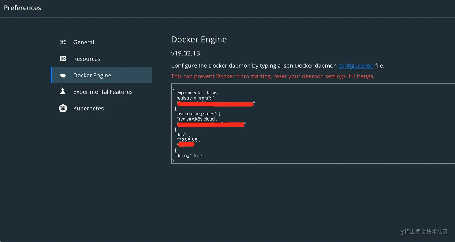The width and height of the screenshot is (455, 242).
Task: Place cursor on the "debug": true line
Action: click(x=188, y=156)
